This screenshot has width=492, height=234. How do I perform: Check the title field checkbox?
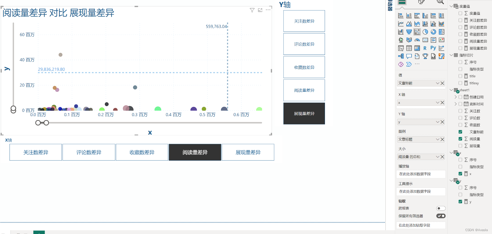460,76
